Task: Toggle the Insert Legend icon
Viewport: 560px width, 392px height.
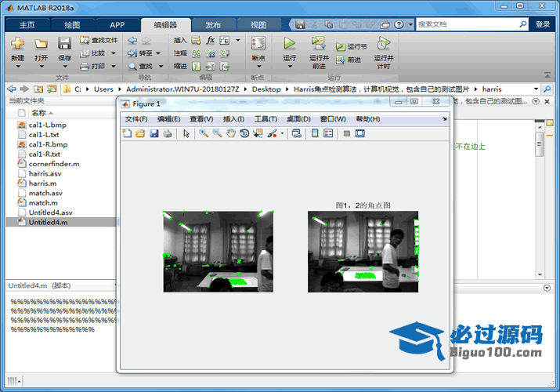Action: click(328, 133)
